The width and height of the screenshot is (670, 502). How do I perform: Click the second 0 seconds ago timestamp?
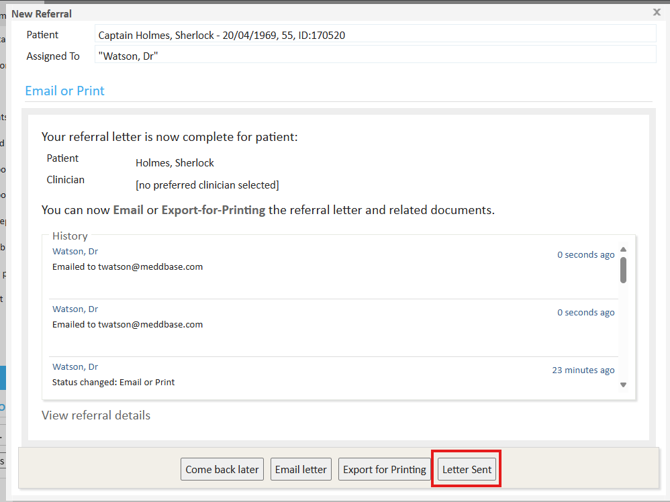(585, 312)
